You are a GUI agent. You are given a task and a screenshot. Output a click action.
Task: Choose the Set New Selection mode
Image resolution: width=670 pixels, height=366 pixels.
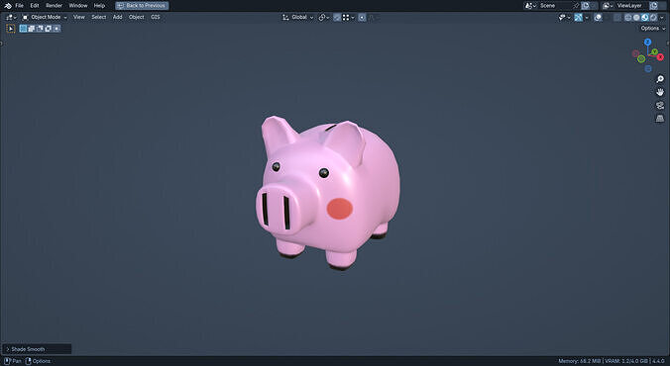(23, 29)
